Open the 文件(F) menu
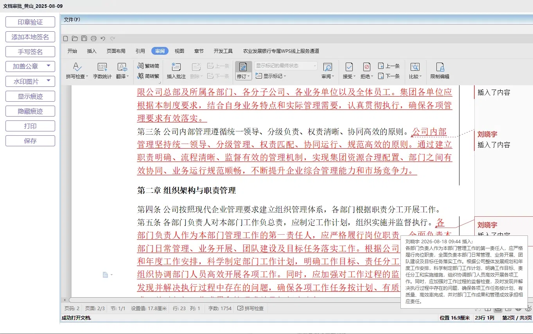 tap(72, 20)
